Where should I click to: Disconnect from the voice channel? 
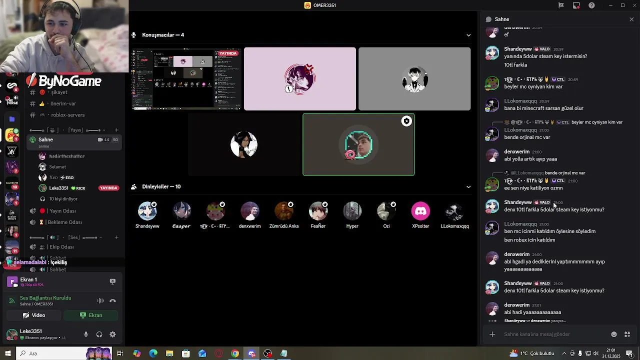(x=112, y=300)
